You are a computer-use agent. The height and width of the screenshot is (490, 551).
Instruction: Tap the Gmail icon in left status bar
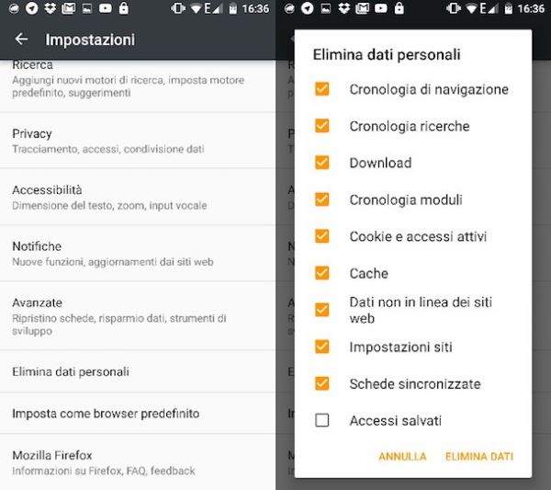68,8
